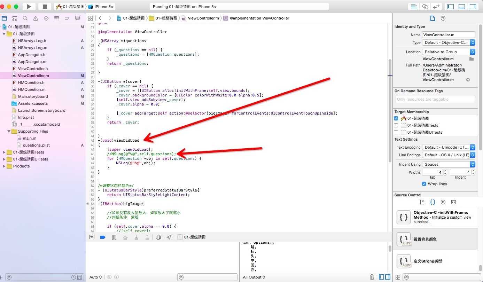The image size is (483, 282).
Task: Open the Type dropdown
Action: (x=449, y=42)
